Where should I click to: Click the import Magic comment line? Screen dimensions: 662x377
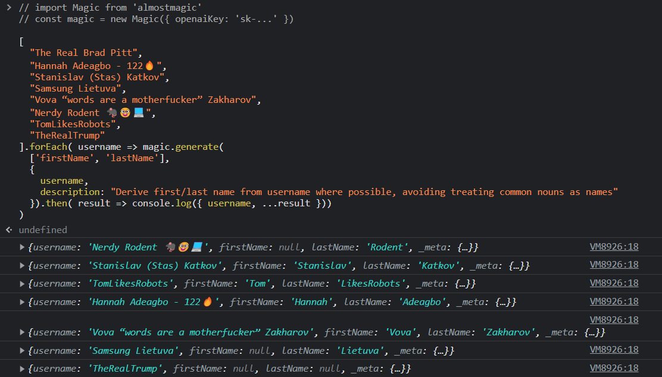pyautogui.click(x=110, y=8)
